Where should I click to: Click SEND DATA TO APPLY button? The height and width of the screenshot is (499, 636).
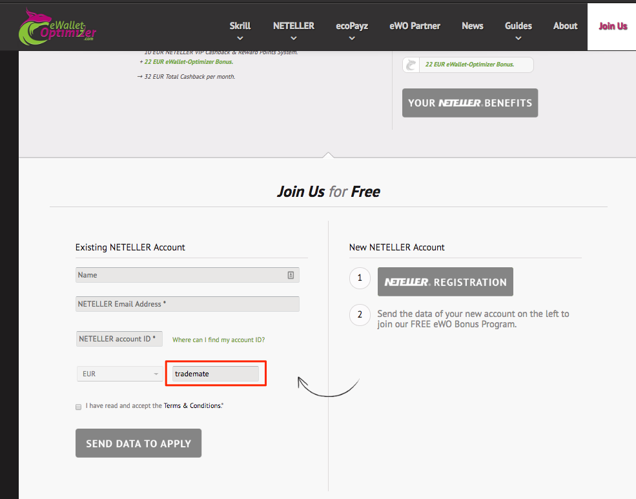[x=138, y=443]
